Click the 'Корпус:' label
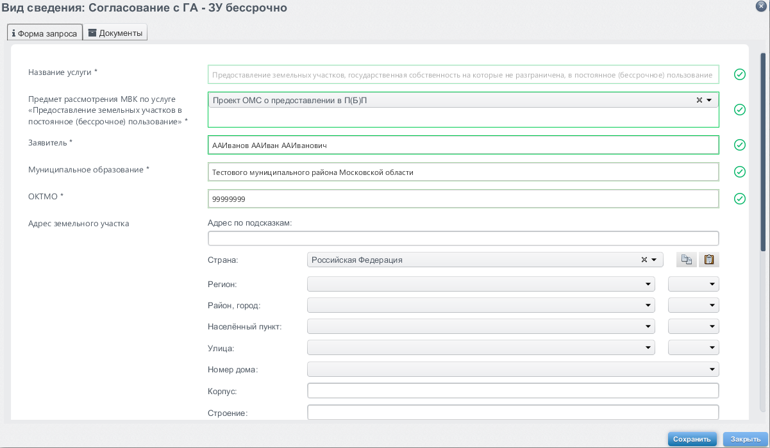This screenshot has height=448, width=770. (x=223, y=391)
